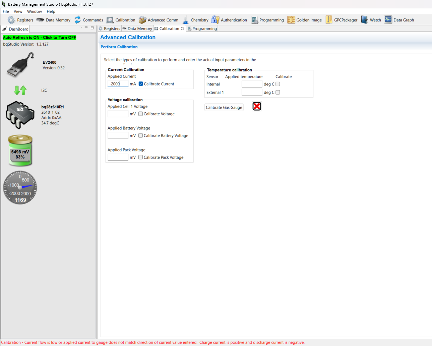The height and width of the screenshot is (346, 432).
Task: Switch to the Registers editor tab
Action: pos(110,29)
